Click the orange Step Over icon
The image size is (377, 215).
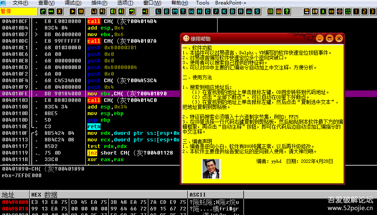click(103, 11)
